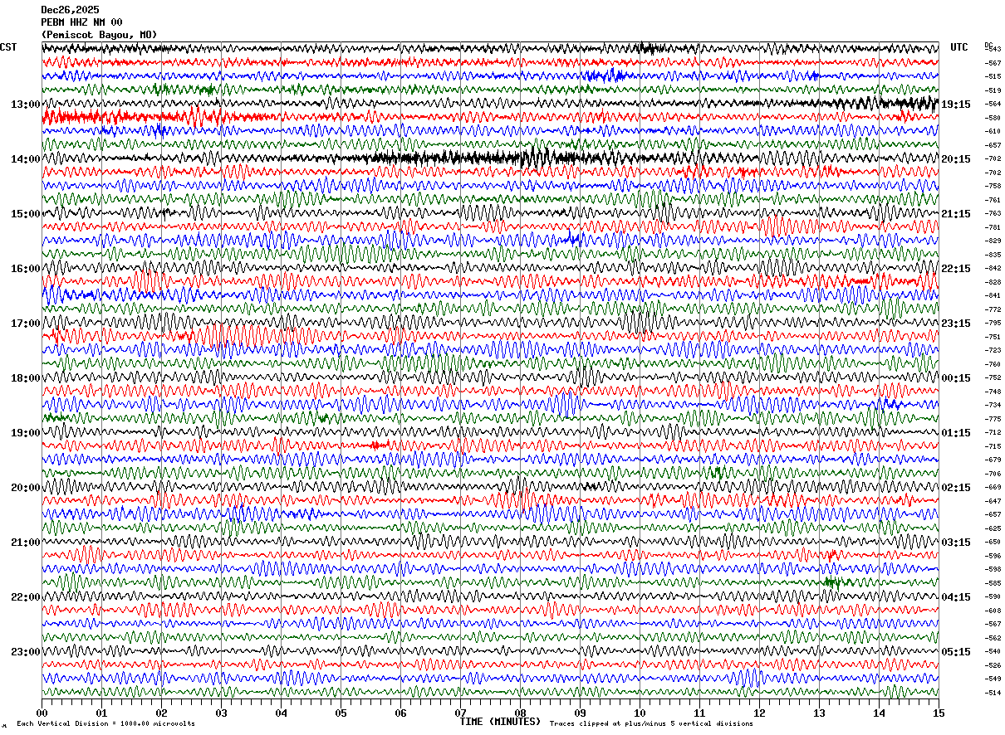Click the DC offset value -829

(993, 241)
